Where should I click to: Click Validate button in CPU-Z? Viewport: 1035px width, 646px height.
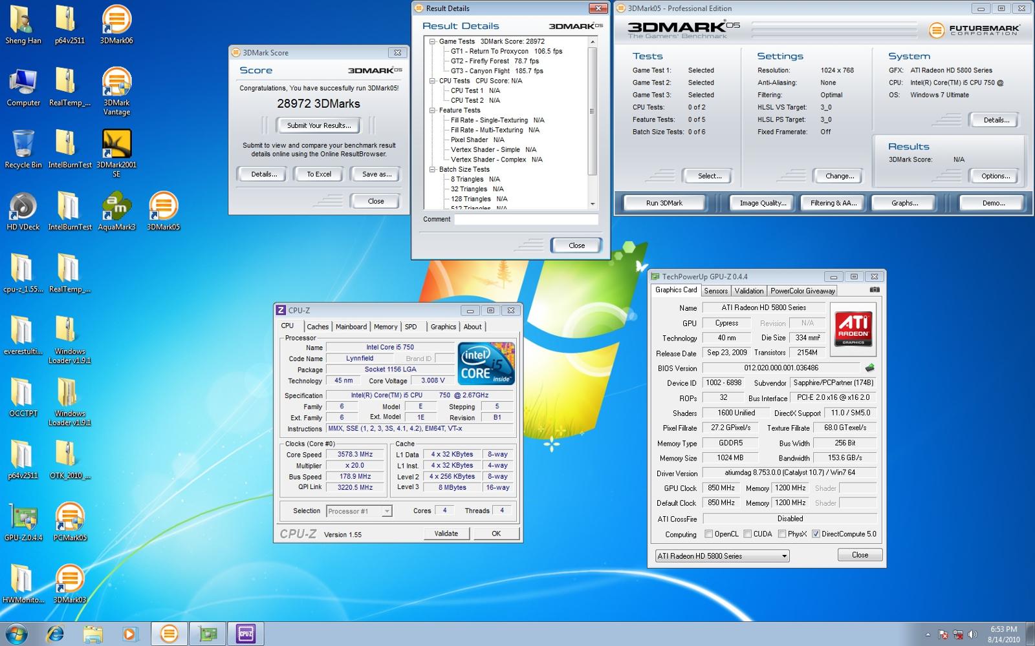pyautogui.click(x=446, y=534)
